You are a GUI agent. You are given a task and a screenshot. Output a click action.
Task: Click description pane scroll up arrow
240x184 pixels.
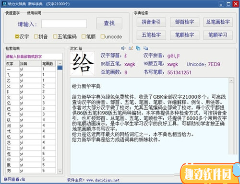[x=231, y=80]
